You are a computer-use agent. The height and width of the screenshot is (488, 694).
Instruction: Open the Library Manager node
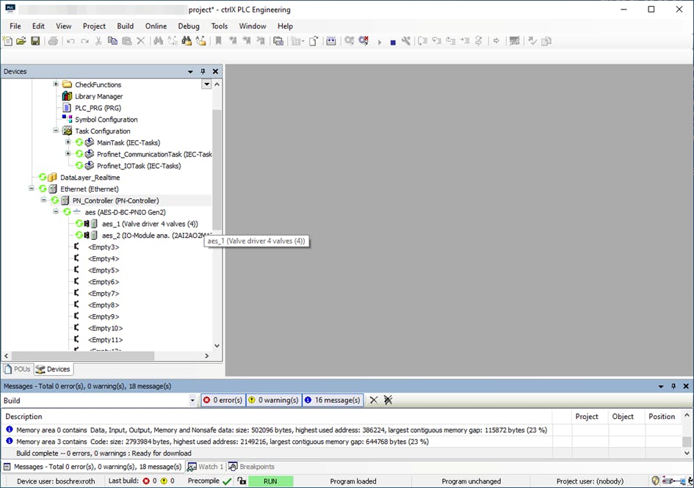tap(98, 96)
